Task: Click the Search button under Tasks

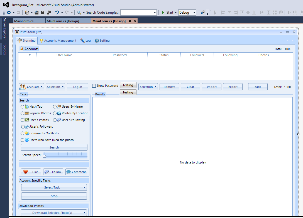Action: [x=54, y=147]
